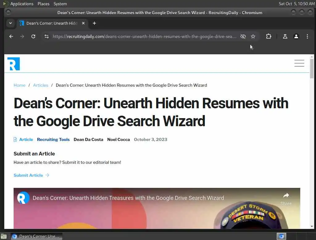Open the Articles breadcrumb link
316x240 pixels.
(x=40, y=85)
